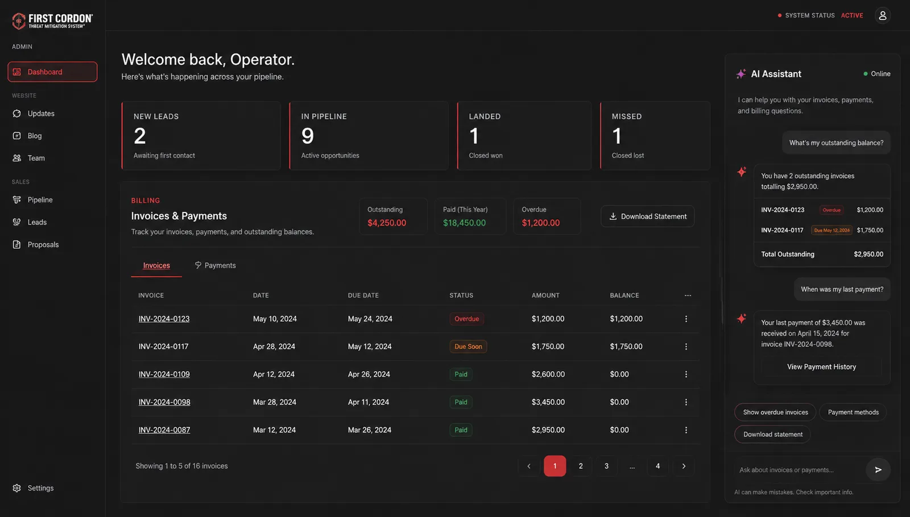Send message with the arrow icon
Viewport: 910px width, 517px height.
(878, 470)
